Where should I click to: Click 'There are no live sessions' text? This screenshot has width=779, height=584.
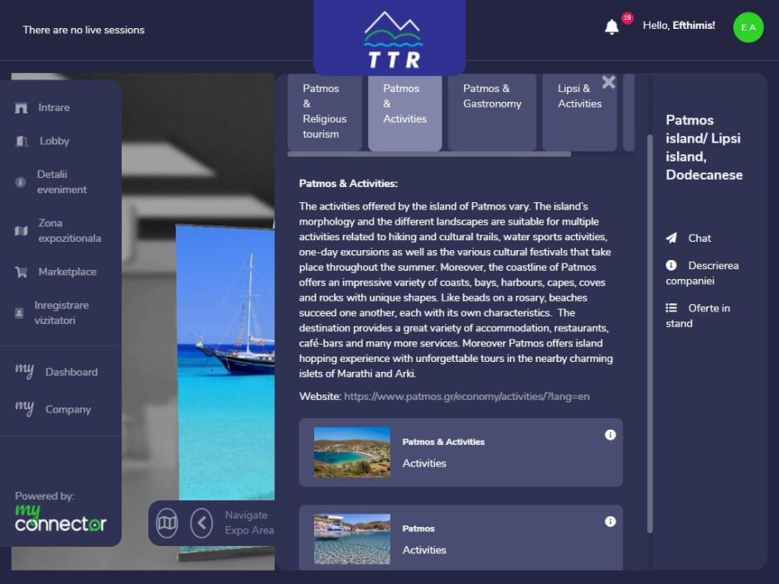84,30
